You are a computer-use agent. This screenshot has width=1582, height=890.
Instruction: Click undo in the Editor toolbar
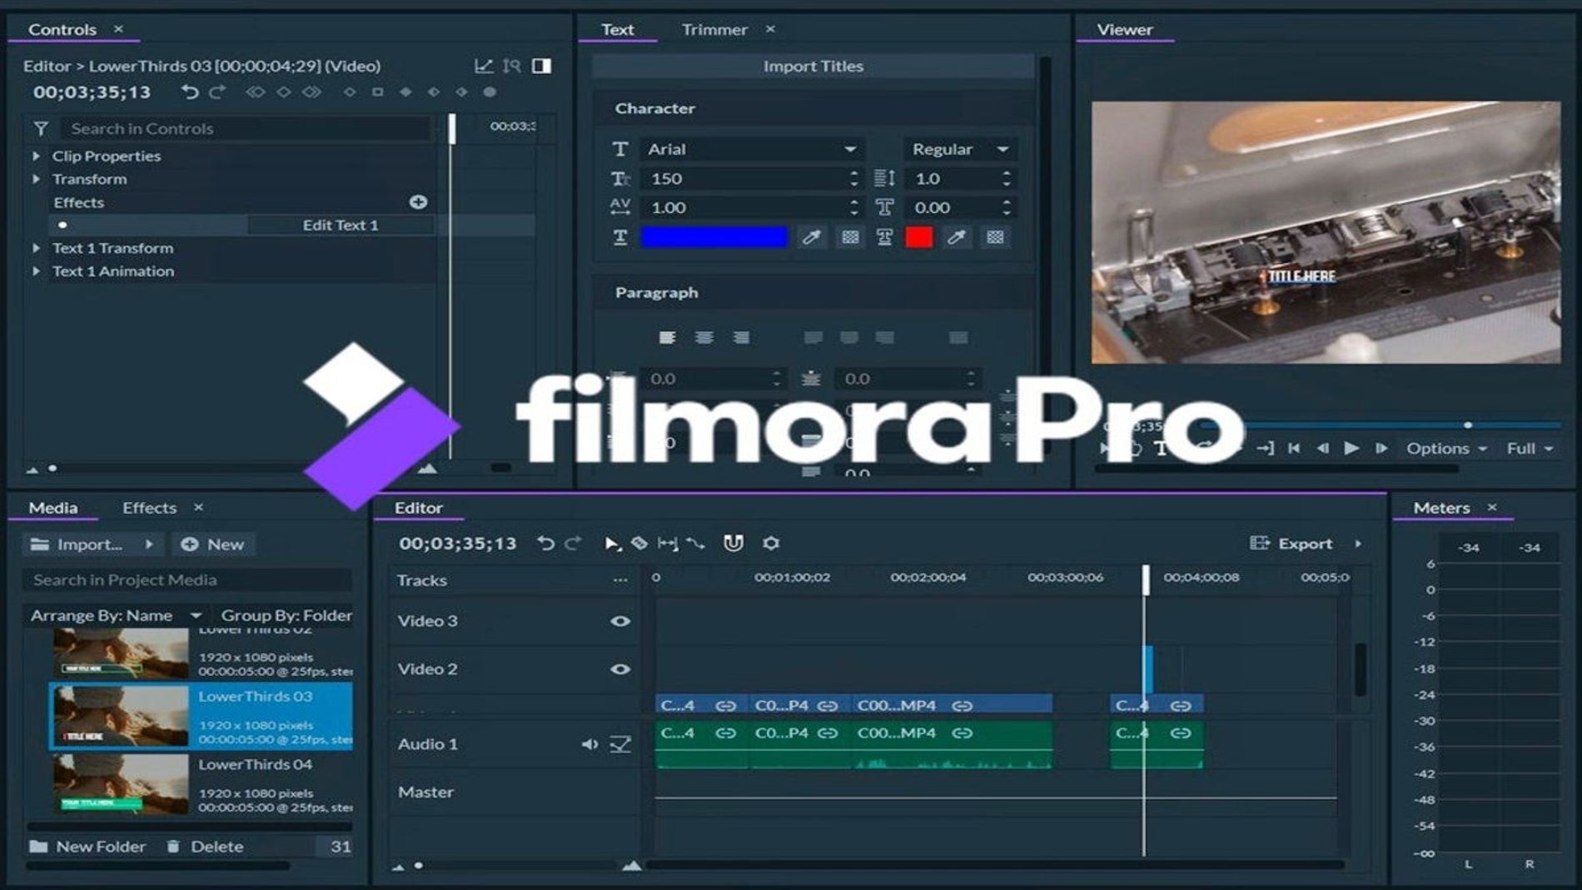point(545,543)
